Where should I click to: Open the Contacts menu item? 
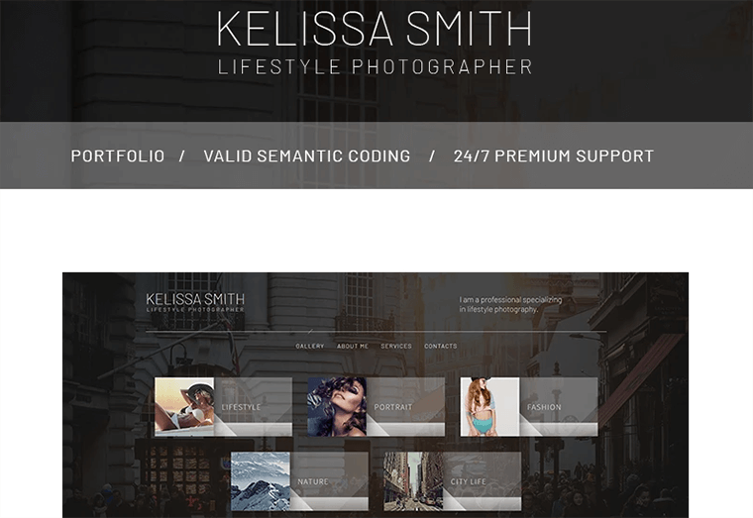tap(440, 346)
